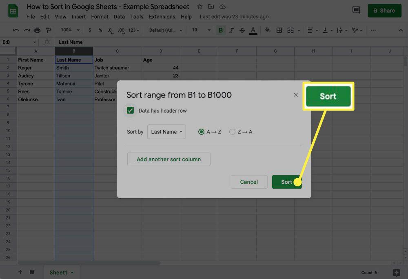
Task: Open the zoom 100% dropdown
Action: 70,30
